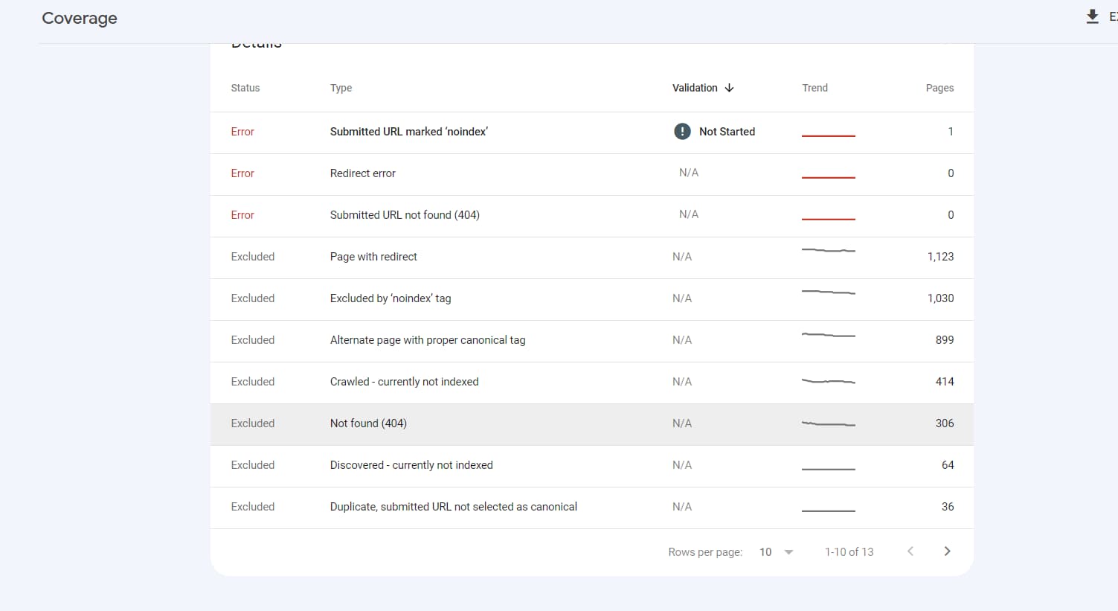Click trend line for Redirect error
The width and height of the screenshot is (1118, 611).
pos(829,177)
